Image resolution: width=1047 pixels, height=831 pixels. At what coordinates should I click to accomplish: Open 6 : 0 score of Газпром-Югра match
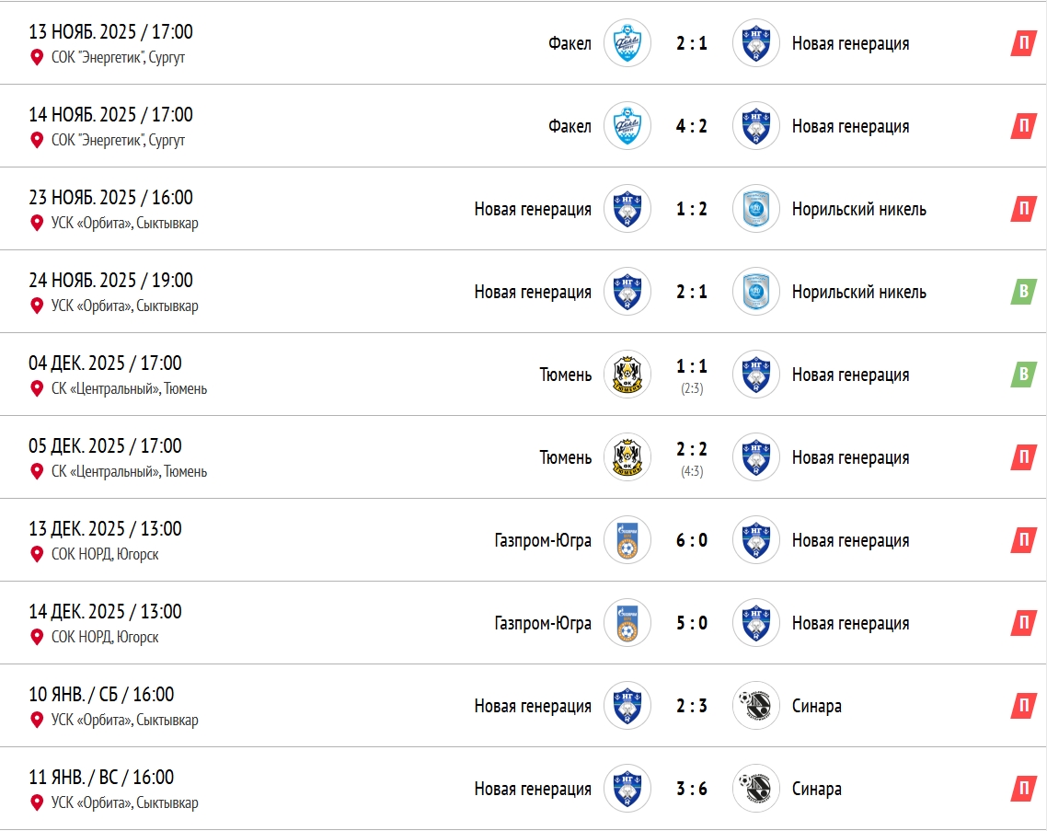(692, 540)
